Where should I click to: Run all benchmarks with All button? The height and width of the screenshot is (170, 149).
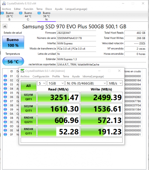[x=29, y=86]
